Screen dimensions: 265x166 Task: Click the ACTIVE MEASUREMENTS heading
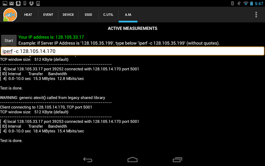click(x=132, y=28)
